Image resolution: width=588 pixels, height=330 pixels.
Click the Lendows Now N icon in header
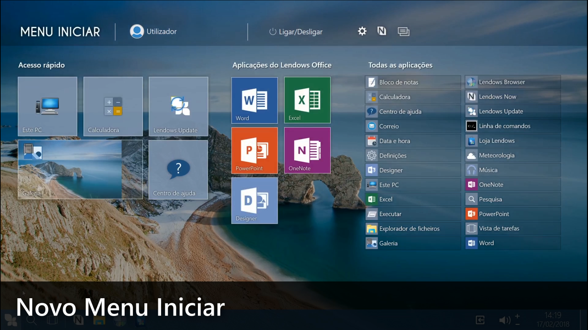coord(382,31)
